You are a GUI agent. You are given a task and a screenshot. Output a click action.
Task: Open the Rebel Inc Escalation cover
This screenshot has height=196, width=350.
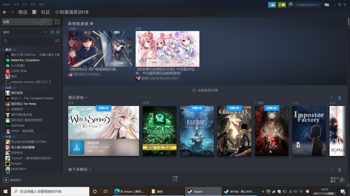tap(159, 131)
